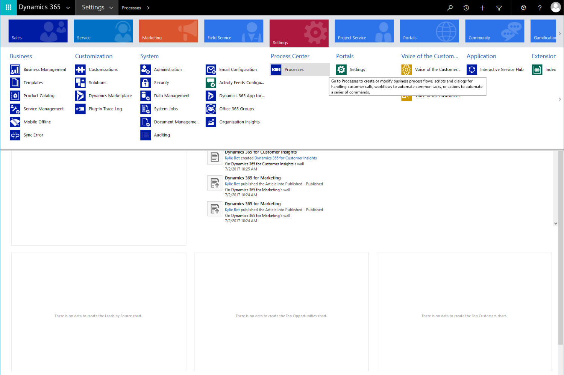This screenshot has height=375, width=564.
Task: Click the Email Configuration icon
Action: coord(211,69)
